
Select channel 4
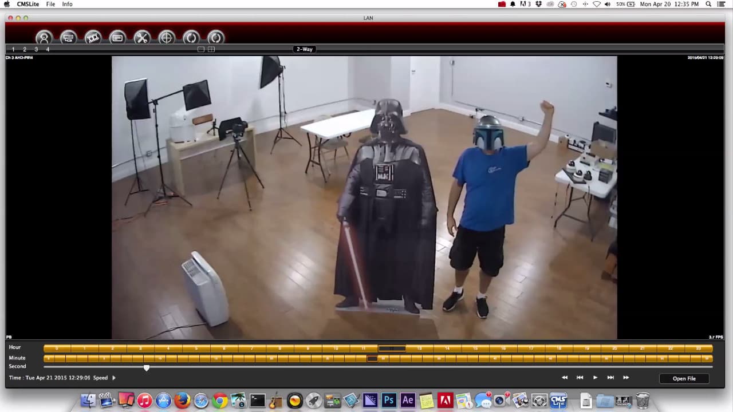tap(48, 49)
